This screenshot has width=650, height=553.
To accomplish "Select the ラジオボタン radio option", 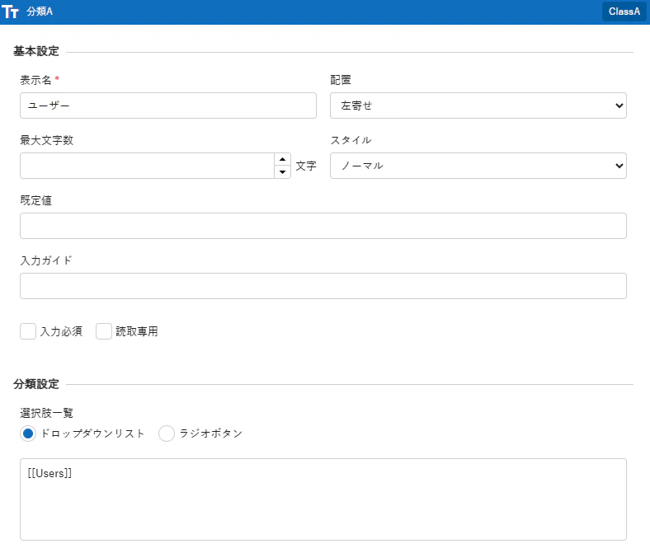I will [x=167, y=433].
